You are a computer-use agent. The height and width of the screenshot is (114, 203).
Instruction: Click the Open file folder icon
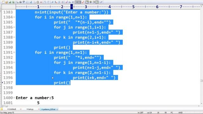[6, 2]
